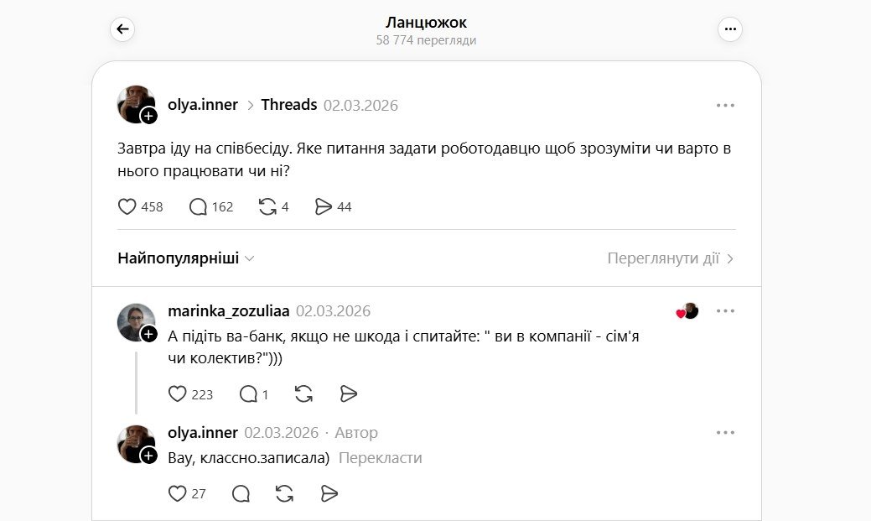Share marinka_zozuliaa's comment

coord(350,393)
